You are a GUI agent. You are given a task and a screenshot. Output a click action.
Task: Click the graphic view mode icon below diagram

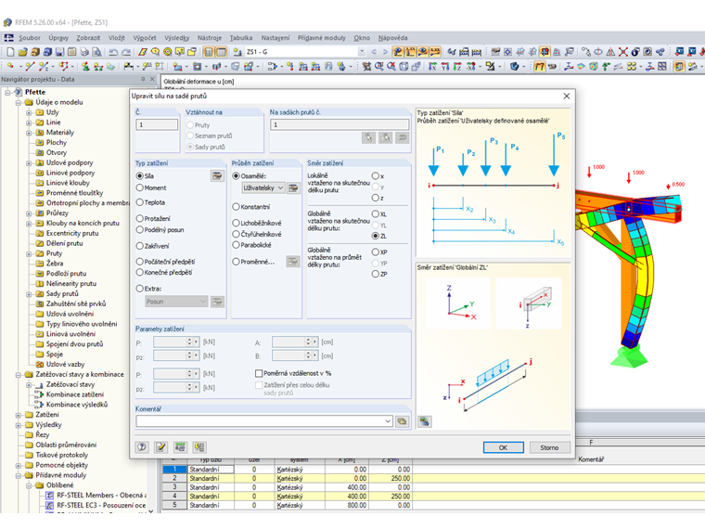425,421
